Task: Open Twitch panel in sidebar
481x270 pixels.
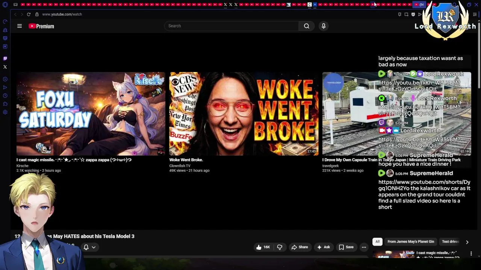Action: pos(5,58)
